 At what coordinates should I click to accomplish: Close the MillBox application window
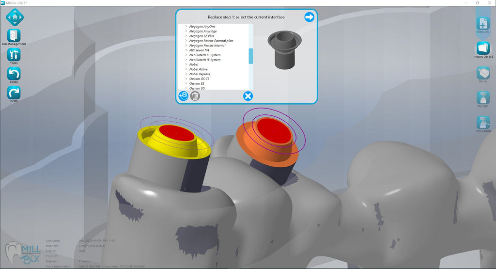[489, 3]
